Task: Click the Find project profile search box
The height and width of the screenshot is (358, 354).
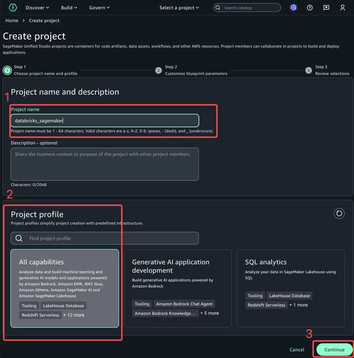Action: tap(105, 238)
